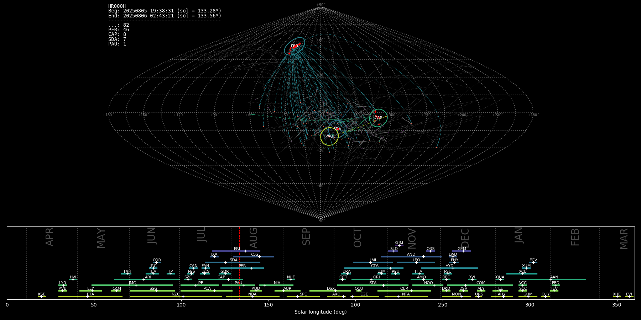Image resolution: width=641 pixels, height=320 pixels.
Task: Click the LEO shower label in timeline
Action: pos(417,260)
